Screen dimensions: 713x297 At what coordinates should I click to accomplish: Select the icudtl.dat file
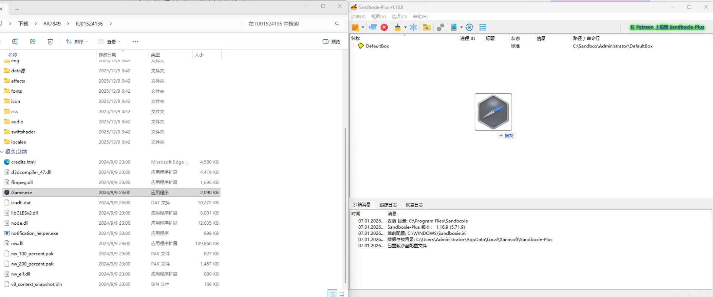coord(111,203)
